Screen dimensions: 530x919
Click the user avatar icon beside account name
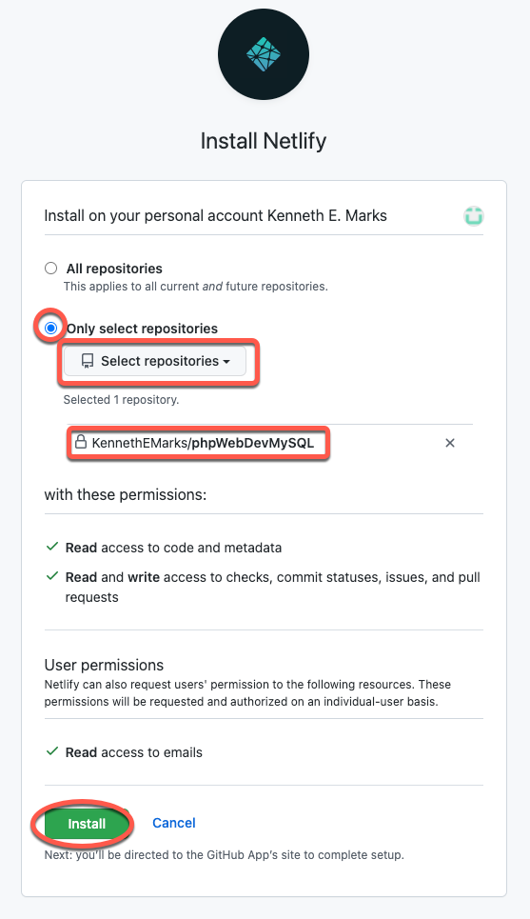pyautogui.click(x=474, y=215)
